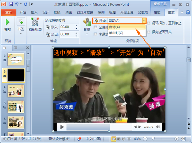
Task: Increase the Fade In duration spinner
Action: click(x=76, y=26)
